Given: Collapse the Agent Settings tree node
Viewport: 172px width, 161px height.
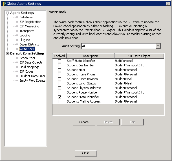Looking at the screenshot, I should [8, 13].
